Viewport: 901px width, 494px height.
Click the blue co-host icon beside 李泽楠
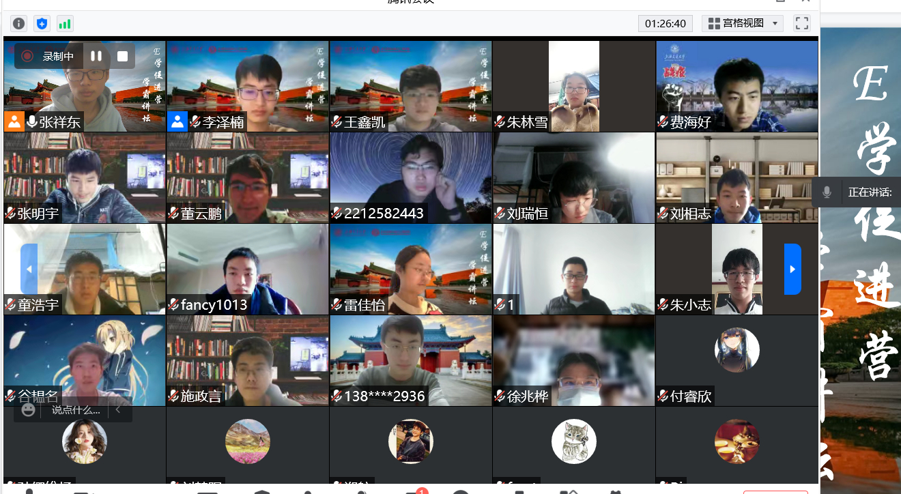pyautogui.click(x=177, y=122)
